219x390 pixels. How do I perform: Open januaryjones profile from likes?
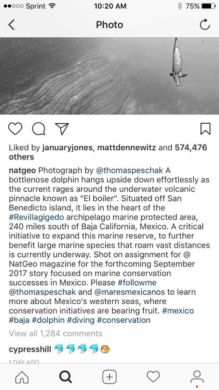pyautogui.click(x=67, y=148)
